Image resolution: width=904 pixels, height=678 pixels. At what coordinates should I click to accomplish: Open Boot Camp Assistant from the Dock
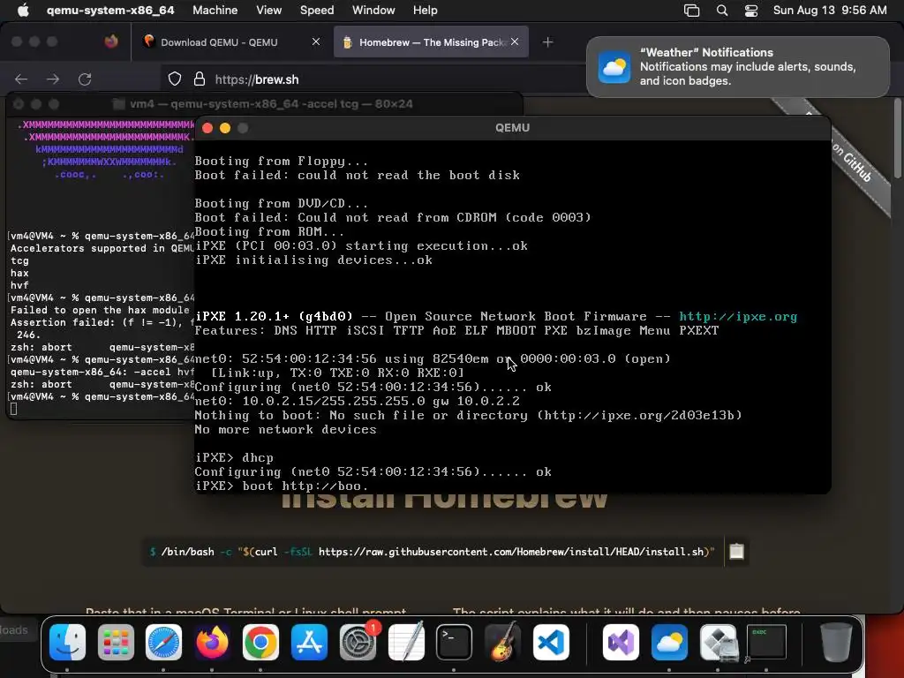(x=718, y=642)
